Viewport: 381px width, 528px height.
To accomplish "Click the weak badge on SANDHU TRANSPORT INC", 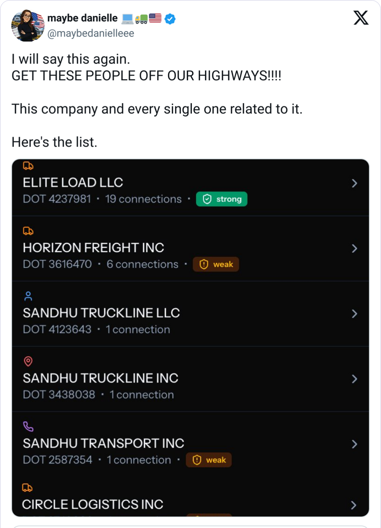I will point(209,460).
